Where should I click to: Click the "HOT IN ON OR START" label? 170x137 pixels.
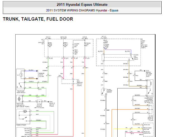coord(64,38)
